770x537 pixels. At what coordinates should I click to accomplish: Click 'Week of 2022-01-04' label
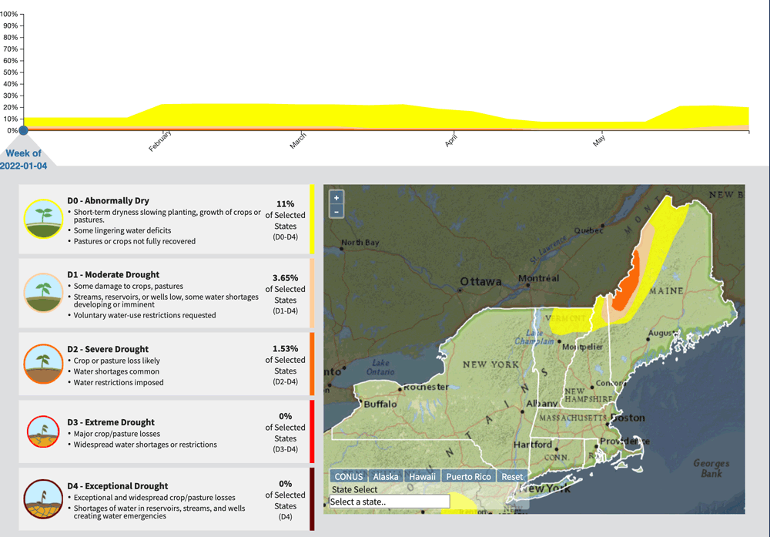pos(23,159)
